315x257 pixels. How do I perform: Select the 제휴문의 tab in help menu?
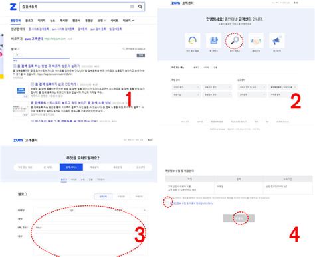[x=94, y=167]
